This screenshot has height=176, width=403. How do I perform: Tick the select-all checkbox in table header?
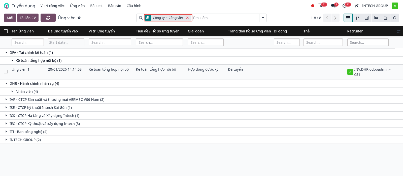coord(6,31)
